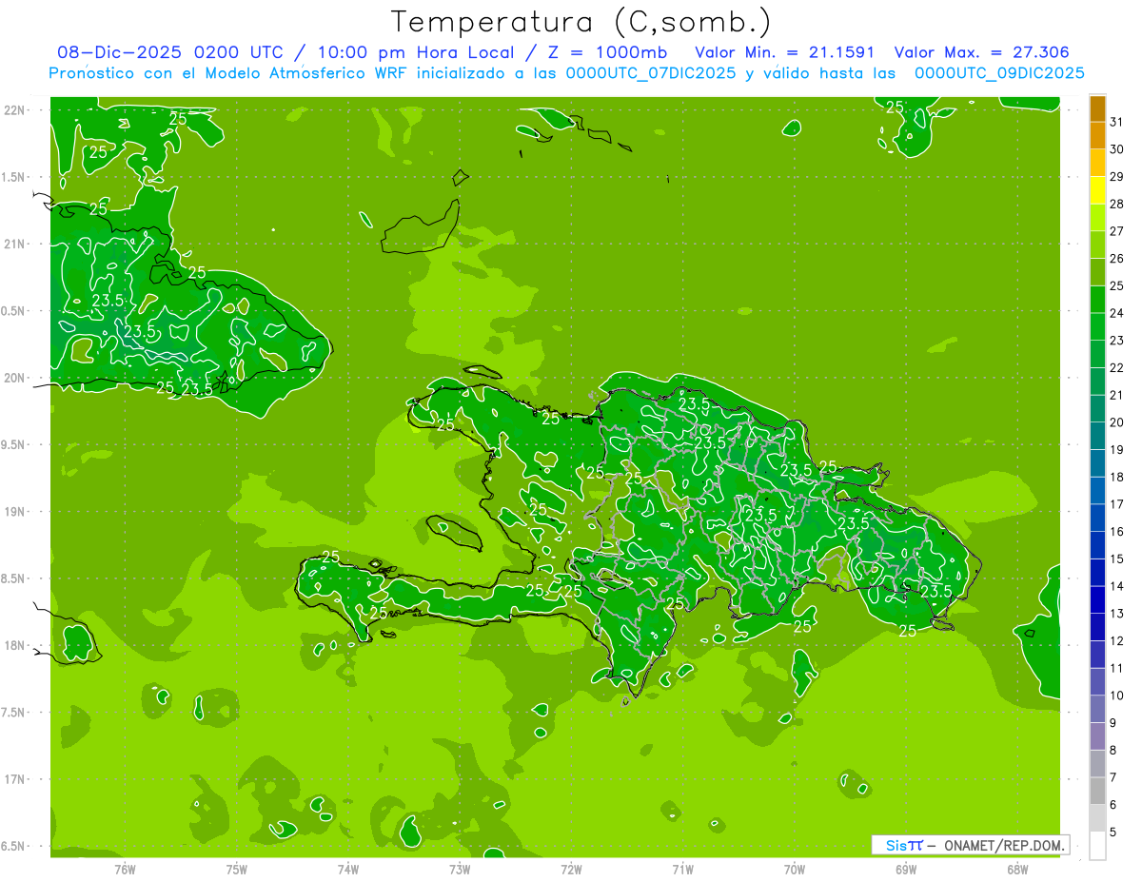
Task: Click the "74W" longitude label
Action: 348,870
